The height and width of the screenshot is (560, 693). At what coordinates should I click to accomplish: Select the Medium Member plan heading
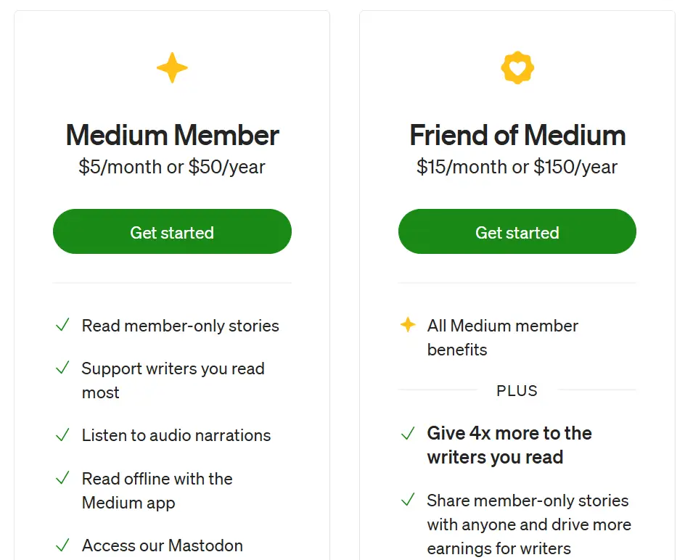(172, 136)
